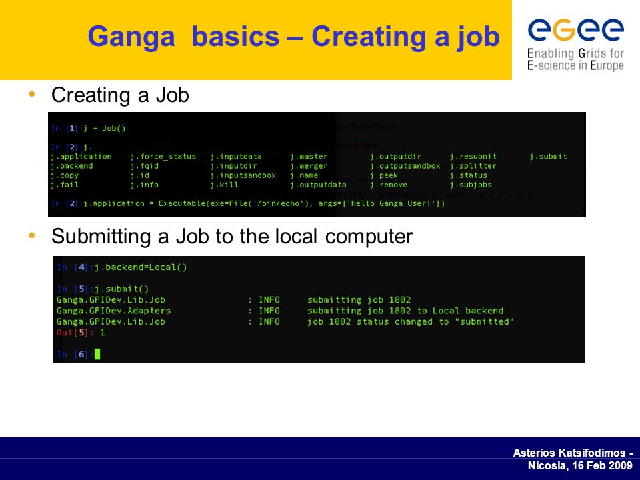Click the 'j.kill' completion entry
640x480 pixels.
point(224,185)
